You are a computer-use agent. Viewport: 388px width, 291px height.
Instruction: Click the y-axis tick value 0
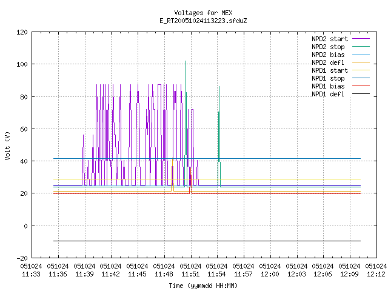tap(25, 226)
